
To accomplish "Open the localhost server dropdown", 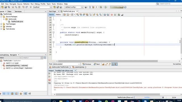I will [x=51, y=7].
